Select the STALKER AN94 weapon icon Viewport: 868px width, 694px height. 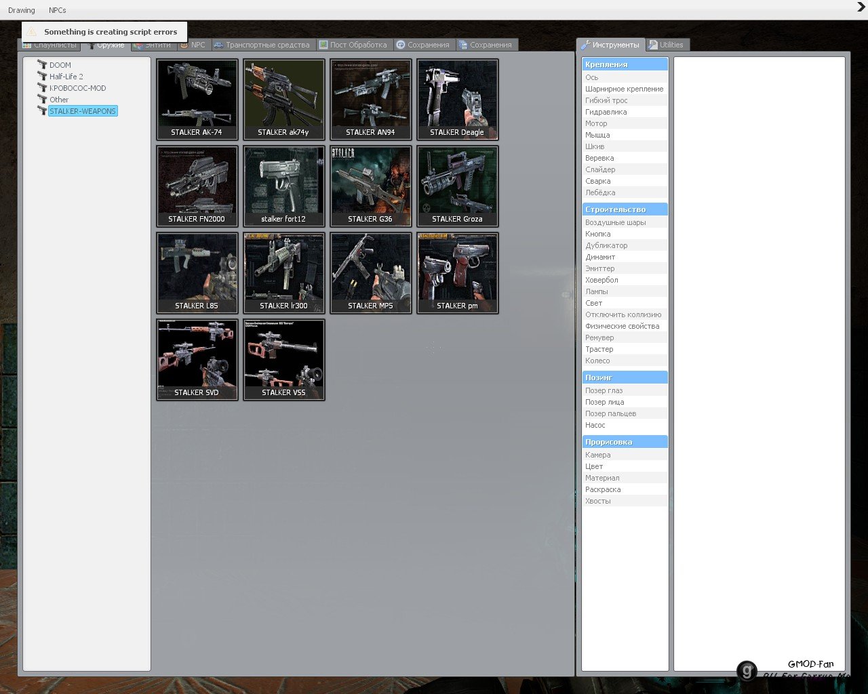coord(371,100)
